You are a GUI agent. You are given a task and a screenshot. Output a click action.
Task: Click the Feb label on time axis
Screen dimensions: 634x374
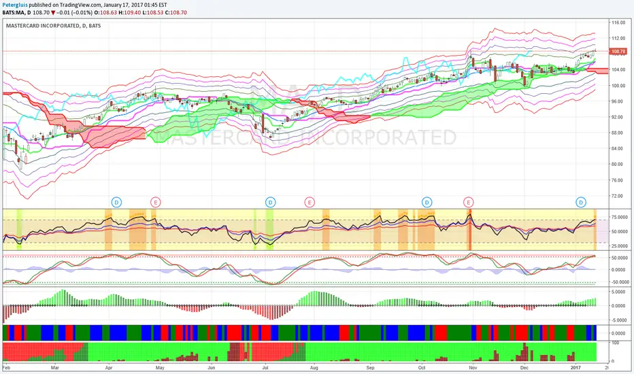point(6,367)
